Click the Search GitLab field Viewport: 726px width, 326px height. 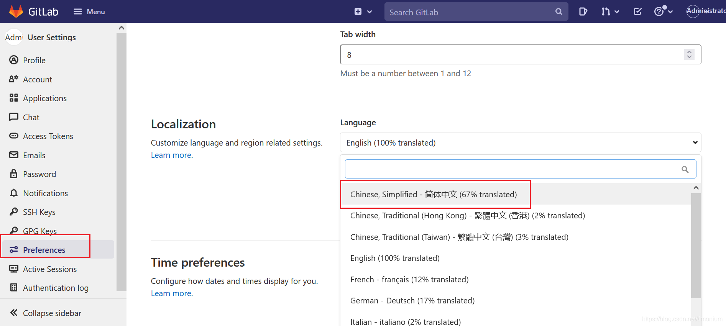(x=476, y=12)
